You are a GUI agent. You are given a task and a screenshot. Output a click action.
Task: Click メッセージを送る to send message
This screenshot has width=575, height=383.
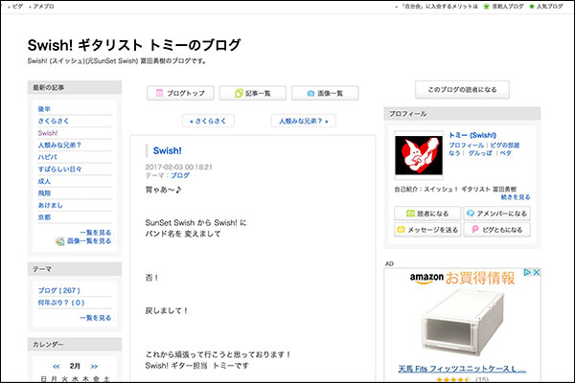426,230
